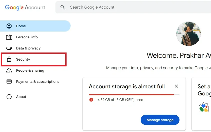Screen dimensions: 211x132
Task: Go to Payments & subscriptions
Action: click(x=38, y=82)
